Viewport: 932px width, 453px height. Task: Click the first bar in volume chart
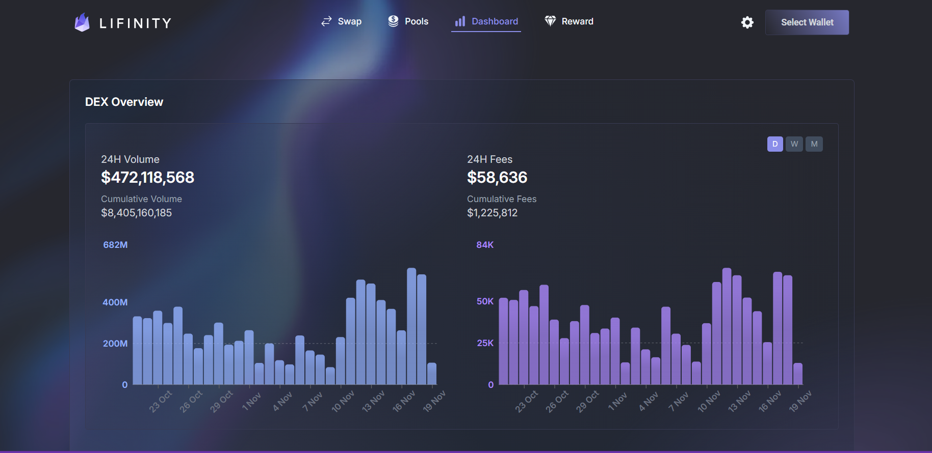pos(137,351)
